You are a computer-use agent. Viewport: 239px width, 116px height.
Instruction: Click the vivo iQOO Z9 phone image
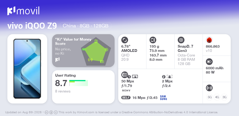[27, 69]
